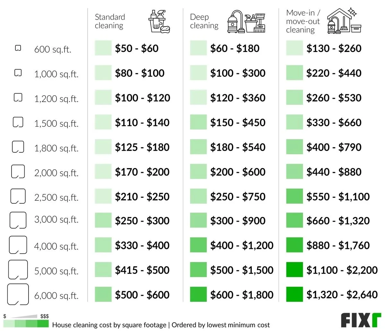Click the $250 - $750 deep cleaning price
The image size is (385, 331).
[238, 197]
